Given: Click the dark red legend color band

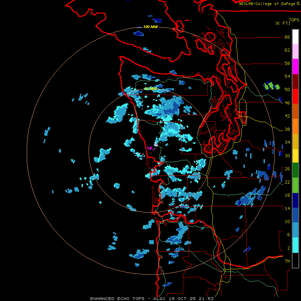Looking at the screenshot, I should pyautogui.click(x=295, y=81).
